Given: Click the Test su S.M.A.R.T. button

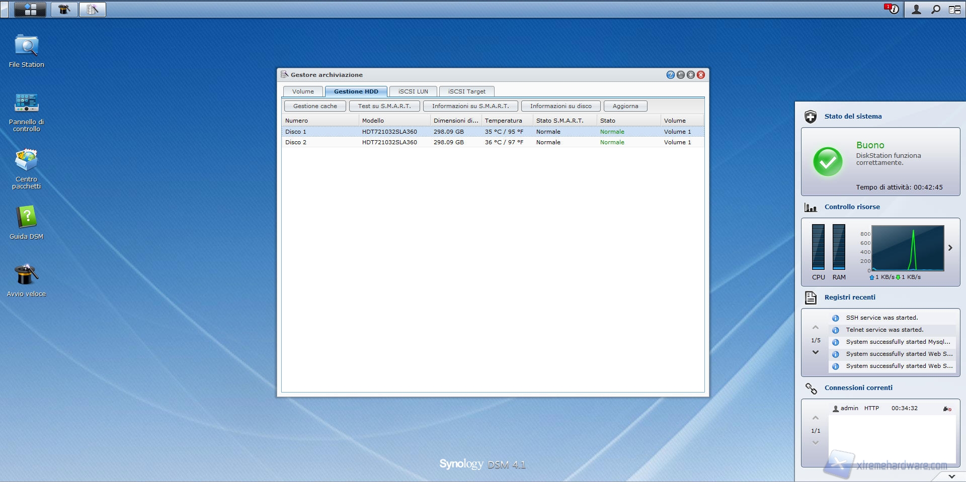Looking at the screenshot, I should coord(384,106).
